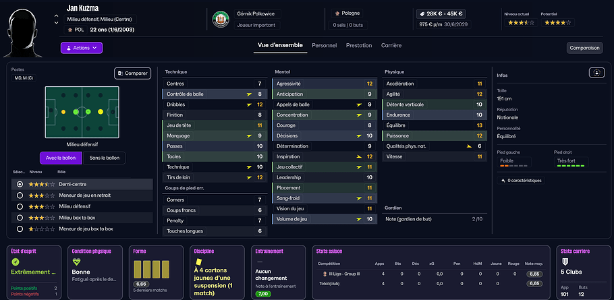The image size is (614, 300).
Task: Select the Meneur de jeu en retrait role
Action: [x=20, y=196]
